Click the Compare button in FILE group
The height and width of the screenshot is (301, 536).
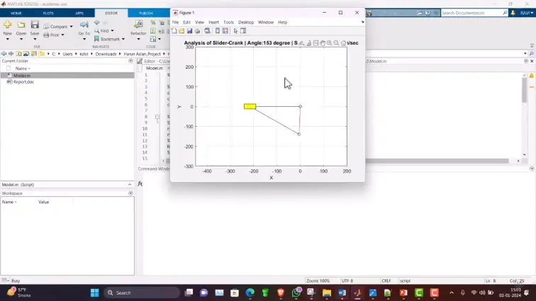(55, 26)
